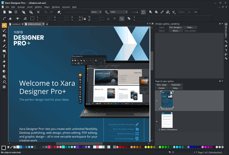
Task: Click the More... button in Designs gallery
Action: coord(176,31)
